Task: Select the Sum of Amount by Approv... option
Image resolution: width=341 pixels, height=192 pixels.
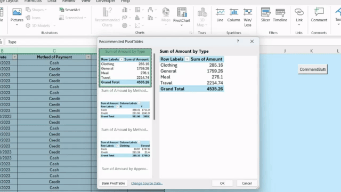Action: click(x=125, y=169)
